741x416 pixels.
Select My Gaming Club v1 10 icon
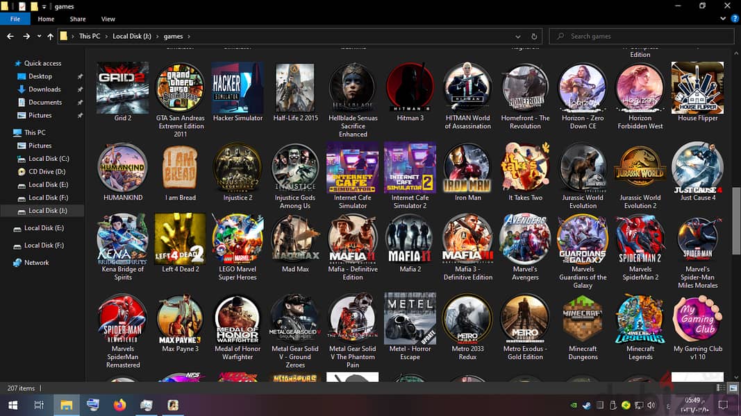[x=697, y=319]
